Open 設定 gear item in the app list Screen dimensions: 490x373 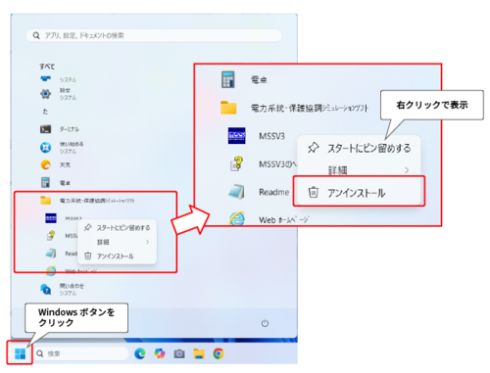pos(45,94)
